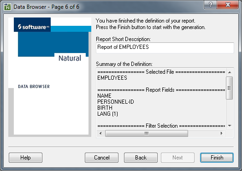Click the scroll right arrow in summary
This screenshot has height=171, width=242.
pos(221,133)
